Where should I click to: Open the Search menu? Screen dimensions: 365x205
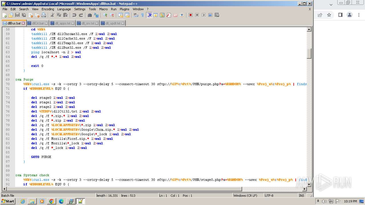tap(24, 9)
